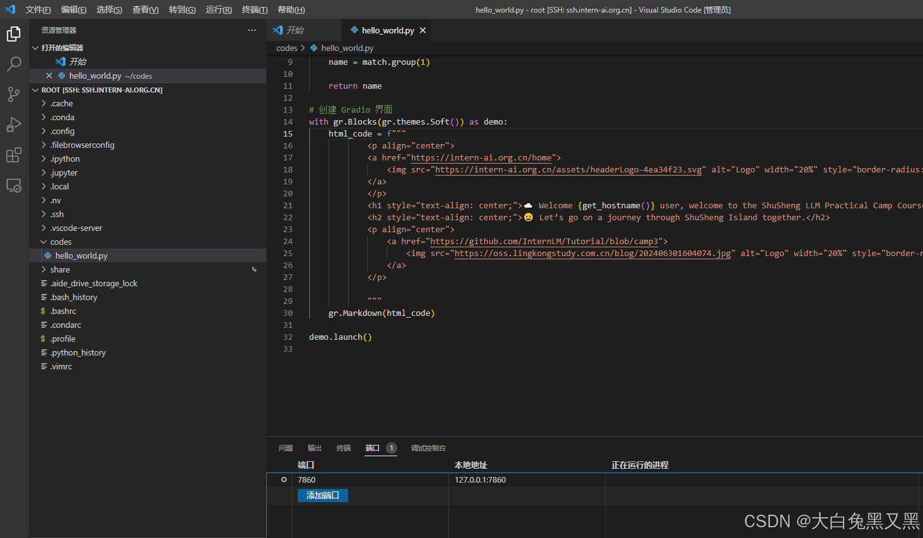Click the 7860 port number cell
This screenshot has height=538, width=923.
click(x=307, y=479)
